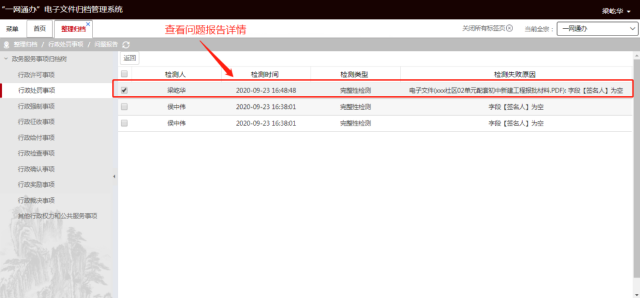The height and width of the screenshot is (298, 640).
Task: Open the 当前全宗 一网通办 dropdown
Action: click(x=597, y=29)
